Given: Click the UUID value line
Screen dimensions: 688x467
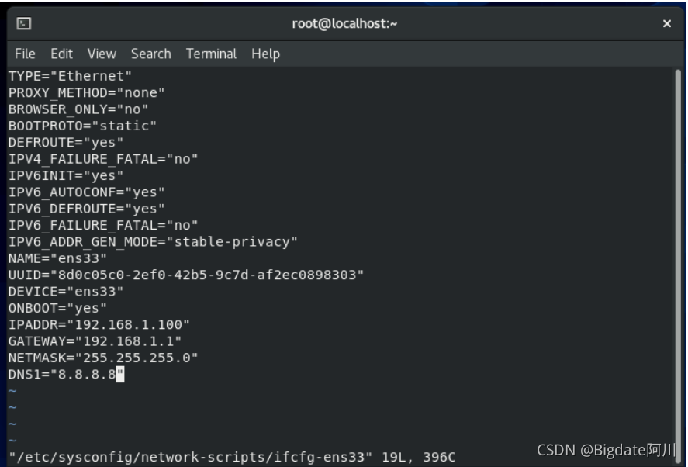Looking at the screenshot, I should tap(186, 275).
